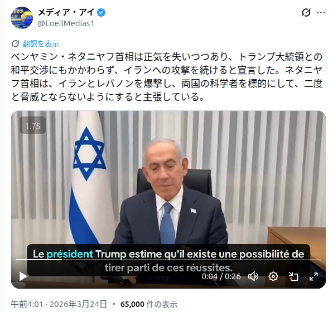Click 翻訳を表示 to show translation

(x=41, y=44)
